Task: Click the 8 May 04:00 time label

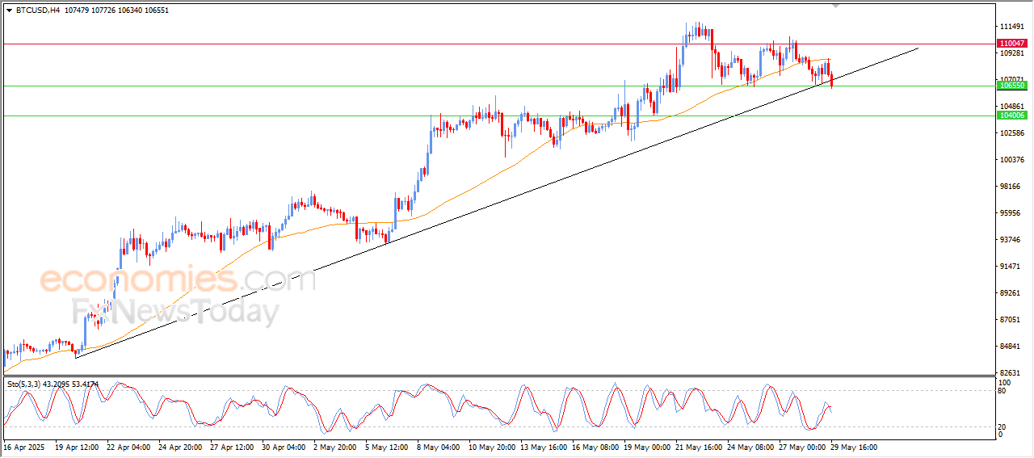Action: [x=438, y=447]
